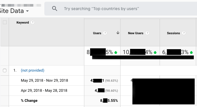Click the Keyword column header

[23, 22]
